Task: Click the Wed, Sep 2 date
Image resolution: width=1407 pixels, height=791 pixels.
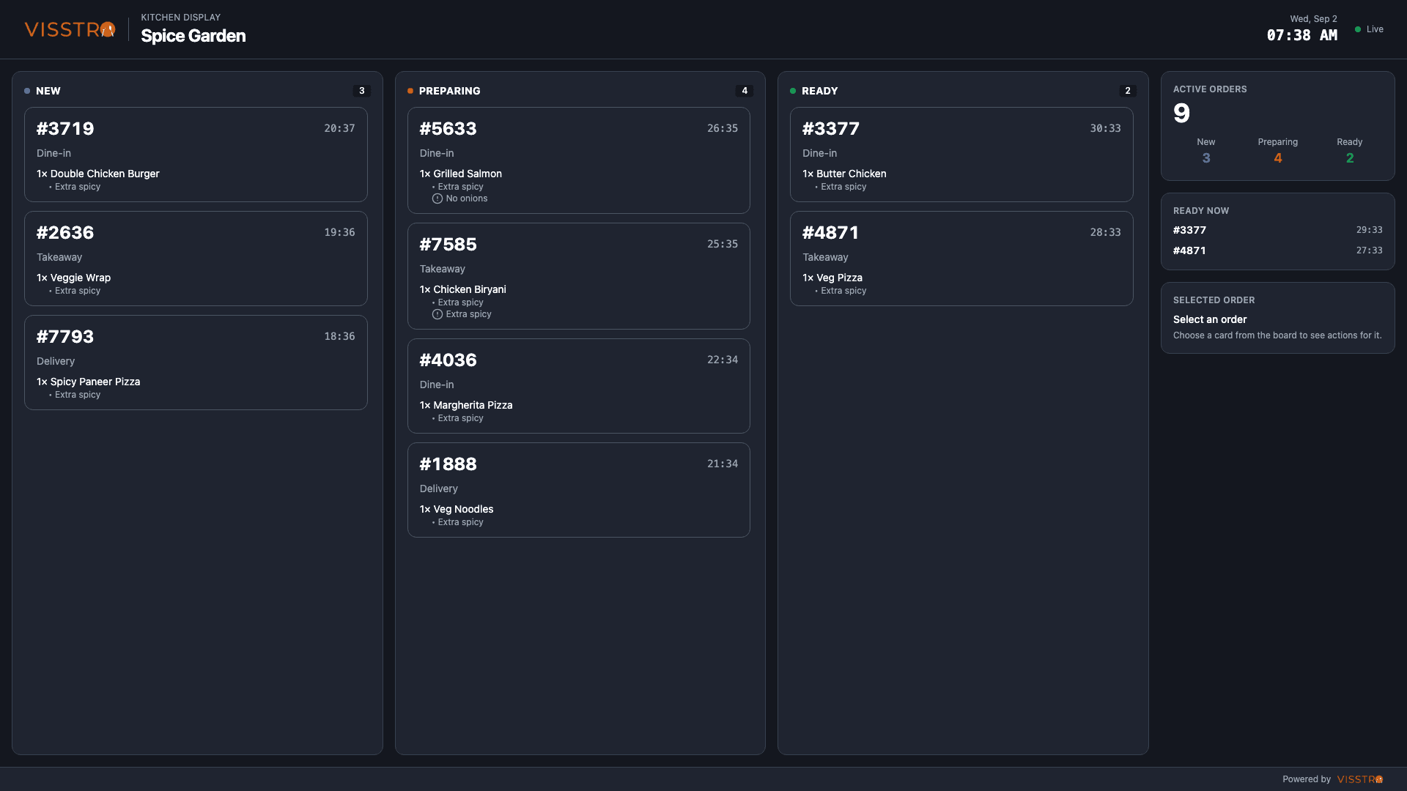Action: click(1314, 19)
